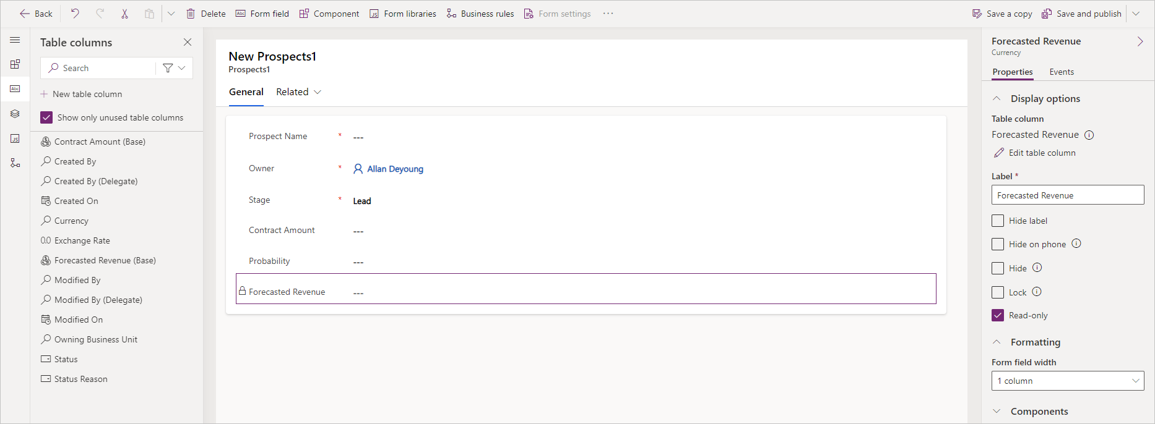Open the more commands ellipsis

pos(608,14)
